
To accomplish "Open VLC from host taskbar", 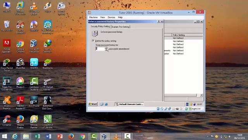I will (x=116, y=136).
